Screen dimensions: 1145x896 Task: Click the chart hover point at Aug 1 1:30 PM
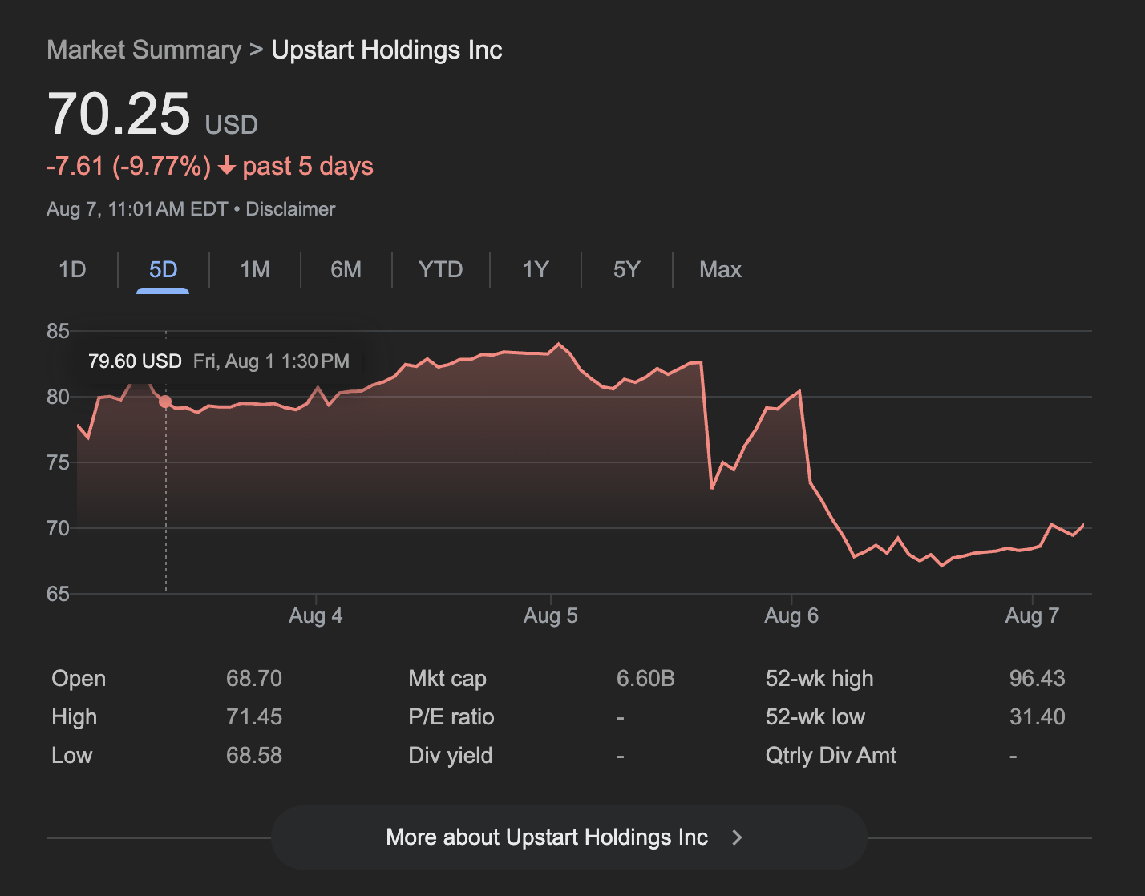165,402
